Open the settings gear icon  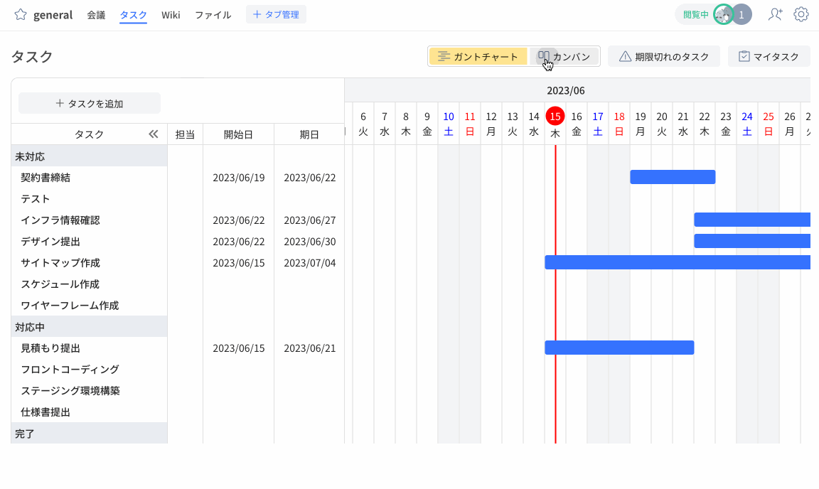801,14
